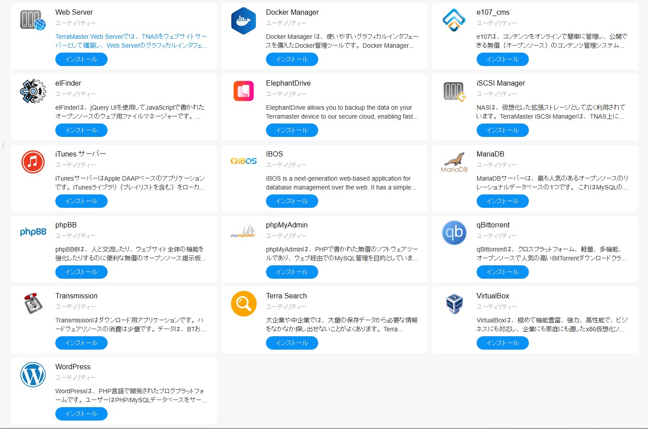Screen dimensions: 648x429
Task: Open the e107_cms logo icon
Action: [x=454, y=21]
